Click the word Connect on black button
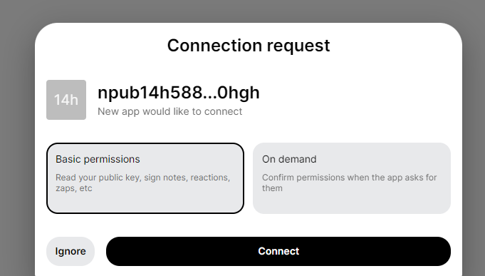The width and height of the screenshot is (485, 276). pos(278,251)
